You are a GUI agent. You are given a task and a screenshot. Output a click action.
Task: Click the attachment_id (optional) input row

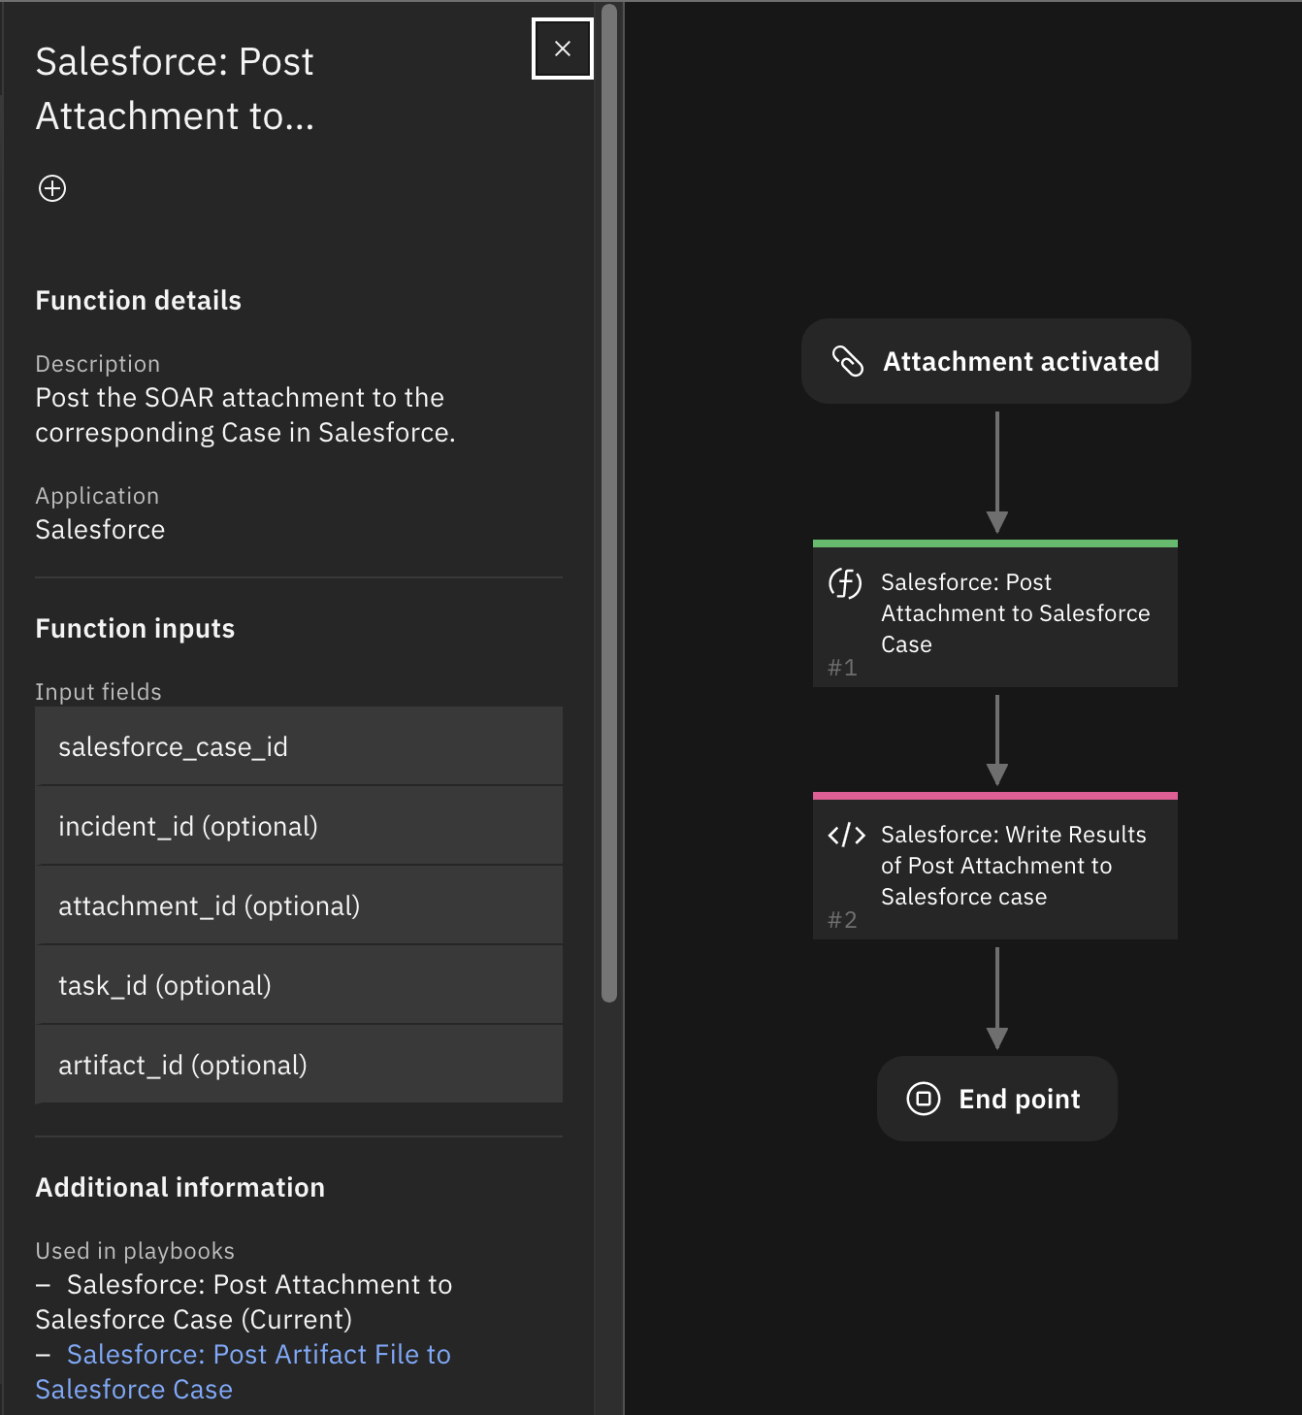point(299,905)
